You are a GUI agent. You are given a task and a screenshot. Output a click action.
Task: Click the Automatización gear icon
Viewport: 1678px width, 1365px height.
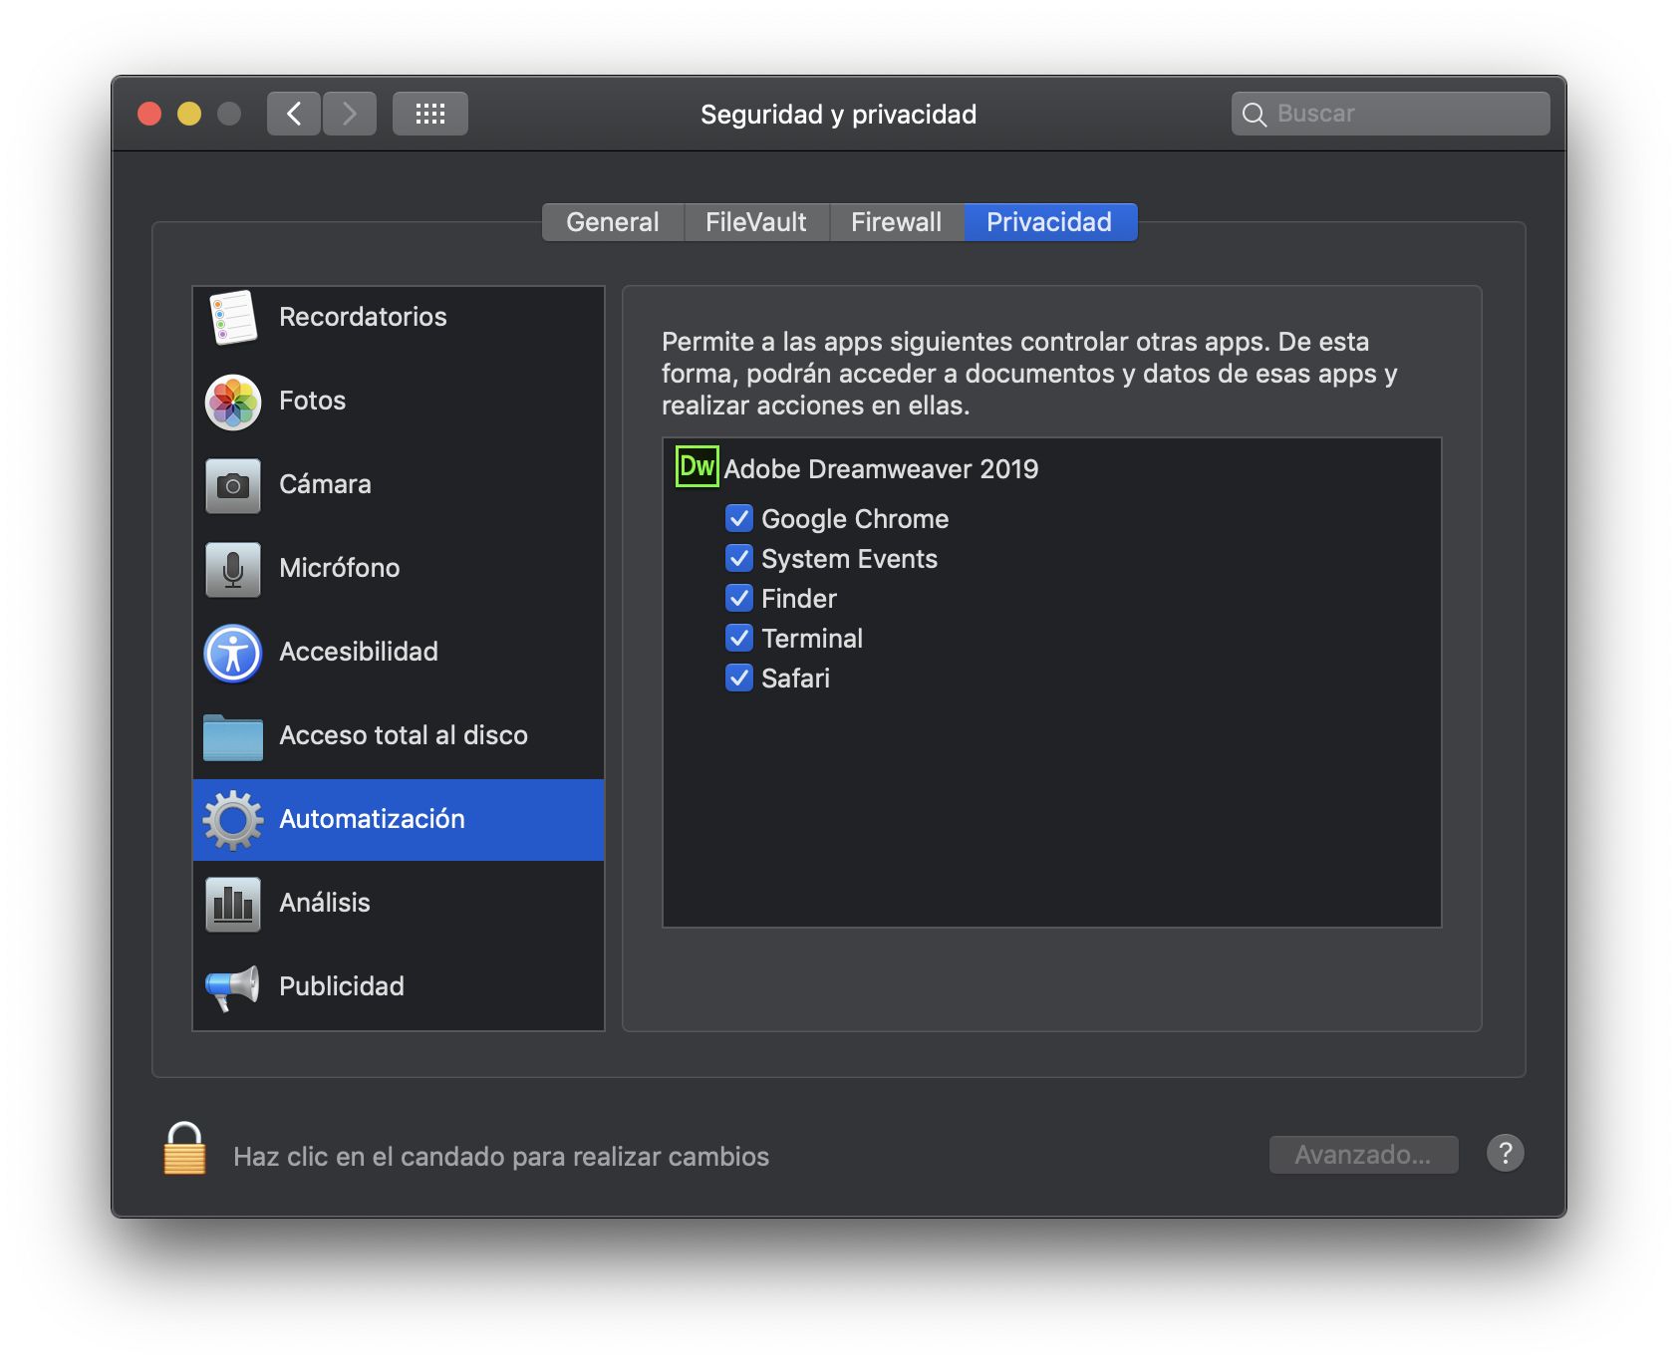click(x=231, y=819)
